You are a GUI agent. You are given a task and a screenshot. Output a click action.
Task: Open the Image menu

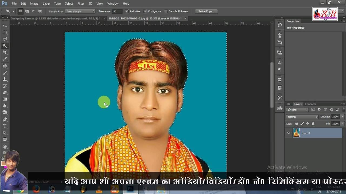pos(34,4)
